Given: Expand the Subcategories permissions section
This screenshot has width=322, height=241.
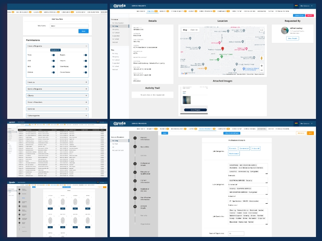Looking at the screenshot, I should pyautogui.click(x=86, y=116).
